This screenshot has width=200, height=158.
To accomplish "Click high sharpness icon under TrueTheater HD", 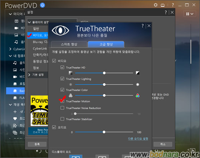I will click(x=137, y=73).
